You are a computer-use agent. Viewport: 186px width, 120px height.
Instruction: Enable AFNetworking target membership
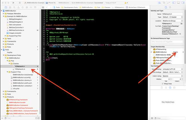tap(151, 49)
